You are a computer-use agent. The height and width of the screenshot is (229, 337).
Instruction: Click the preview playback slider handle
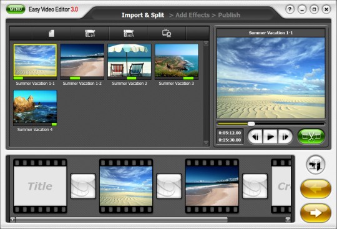tap(252, 124)
